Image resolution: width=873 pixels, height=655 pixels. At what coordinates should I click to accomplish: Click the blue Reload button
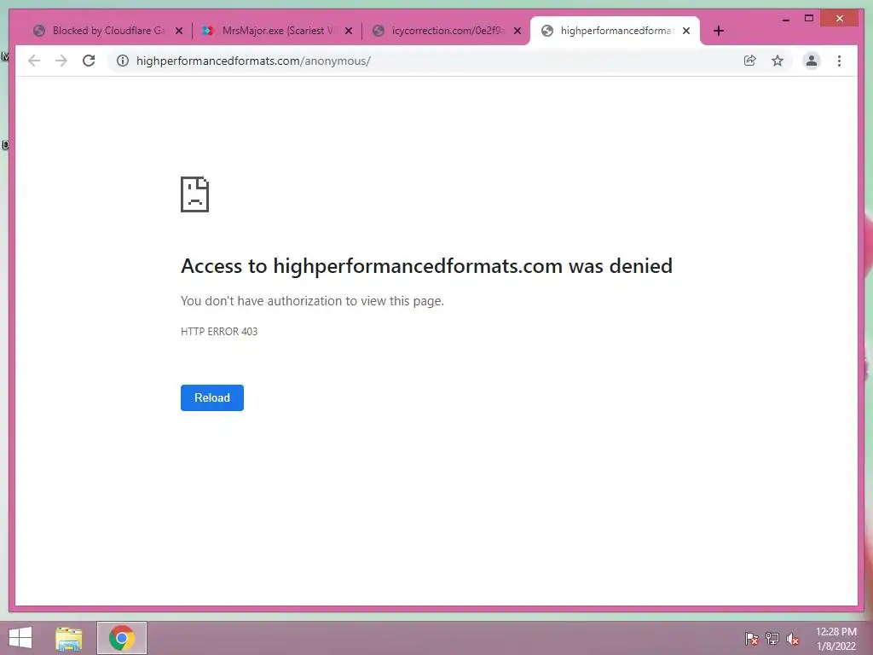tap(212, 397)
